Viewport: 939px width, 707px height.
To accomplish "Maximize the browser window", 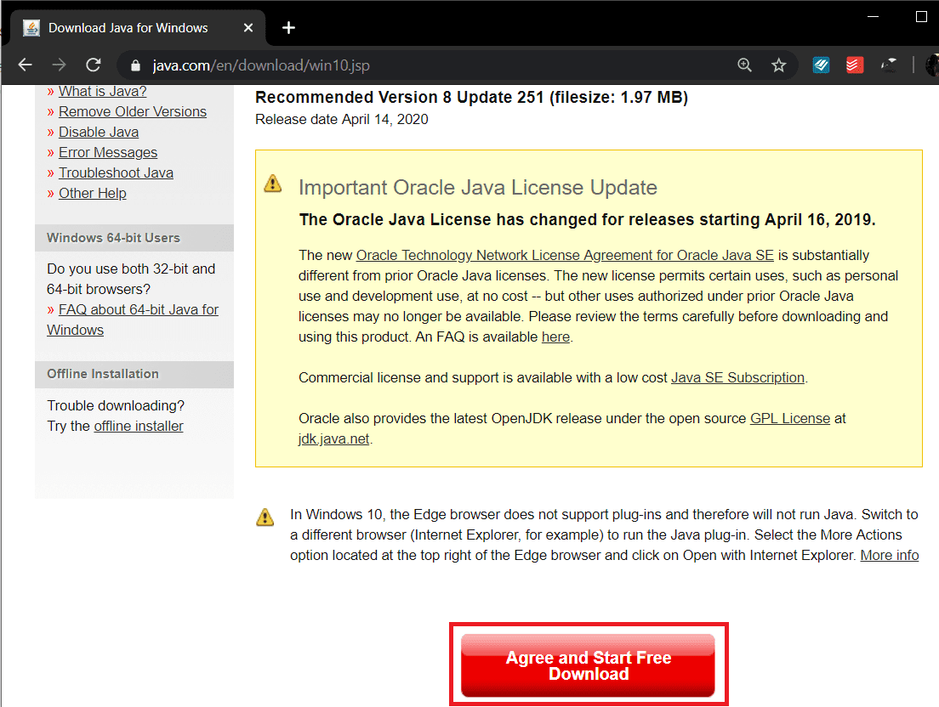I will click(922, 17).
